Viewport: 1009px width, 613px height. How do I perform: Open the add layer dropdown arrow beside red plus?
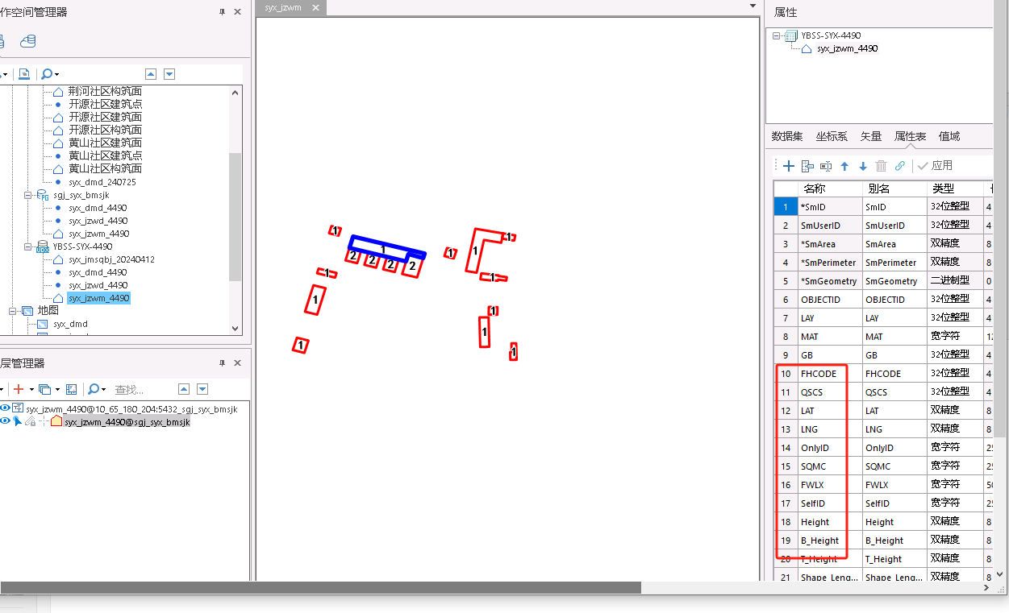(31, 389)
